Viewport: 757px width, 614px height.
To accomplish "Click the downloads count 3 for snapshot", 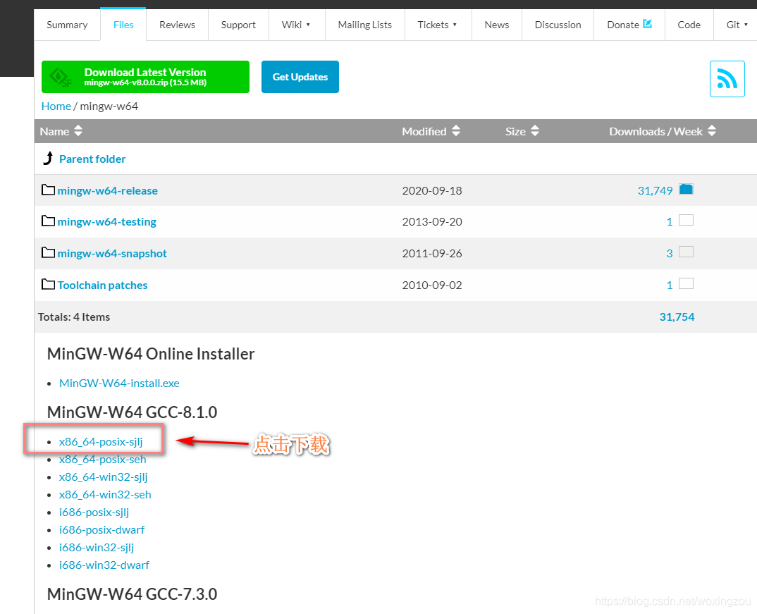I will click(670, 253).
